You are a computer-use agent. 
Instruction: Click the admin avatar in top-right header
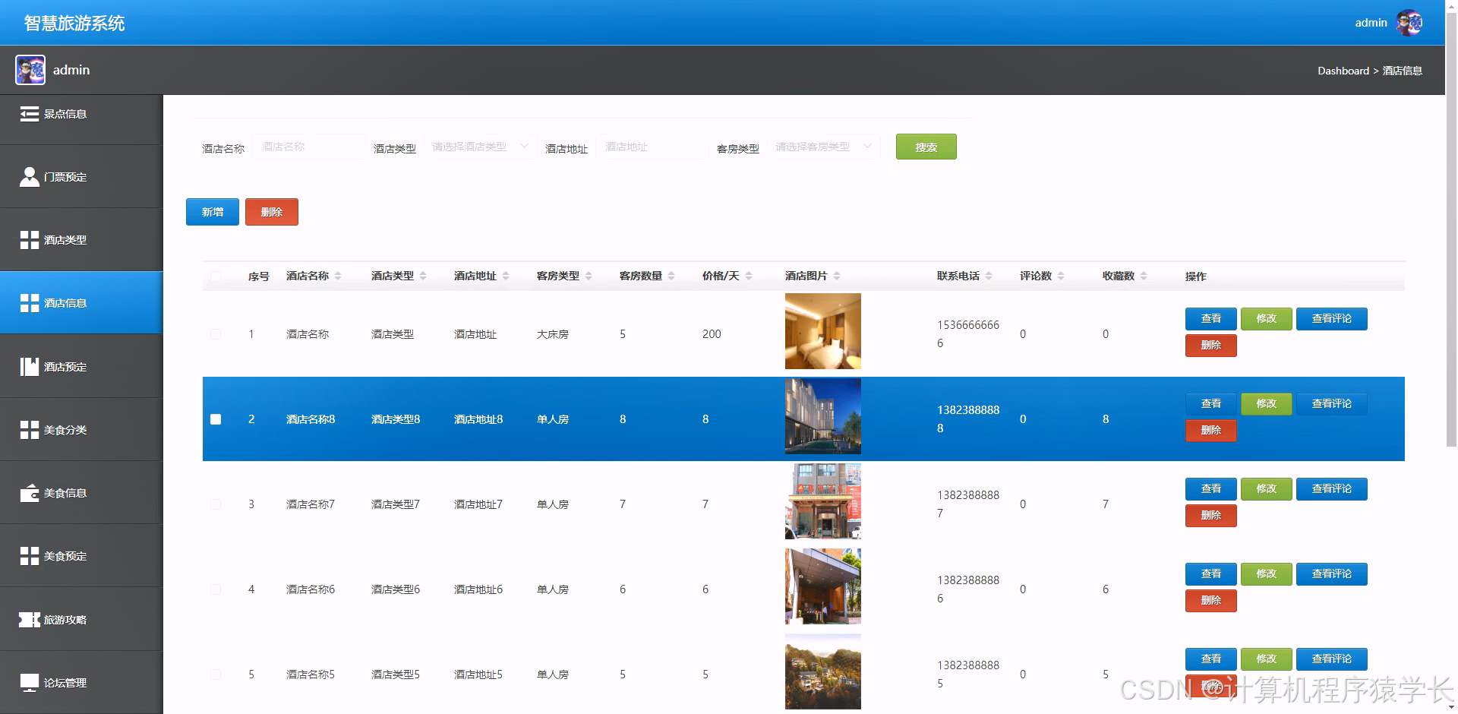pyautogui.click(x=1409, y=23)
